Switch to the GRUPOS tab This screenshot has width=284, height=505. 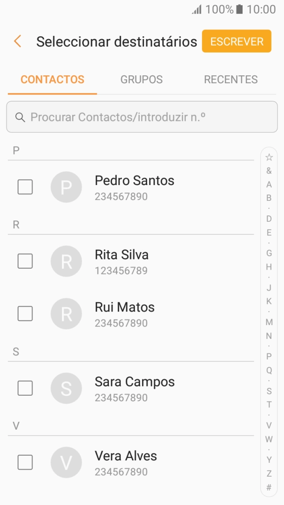click(141, 80)
